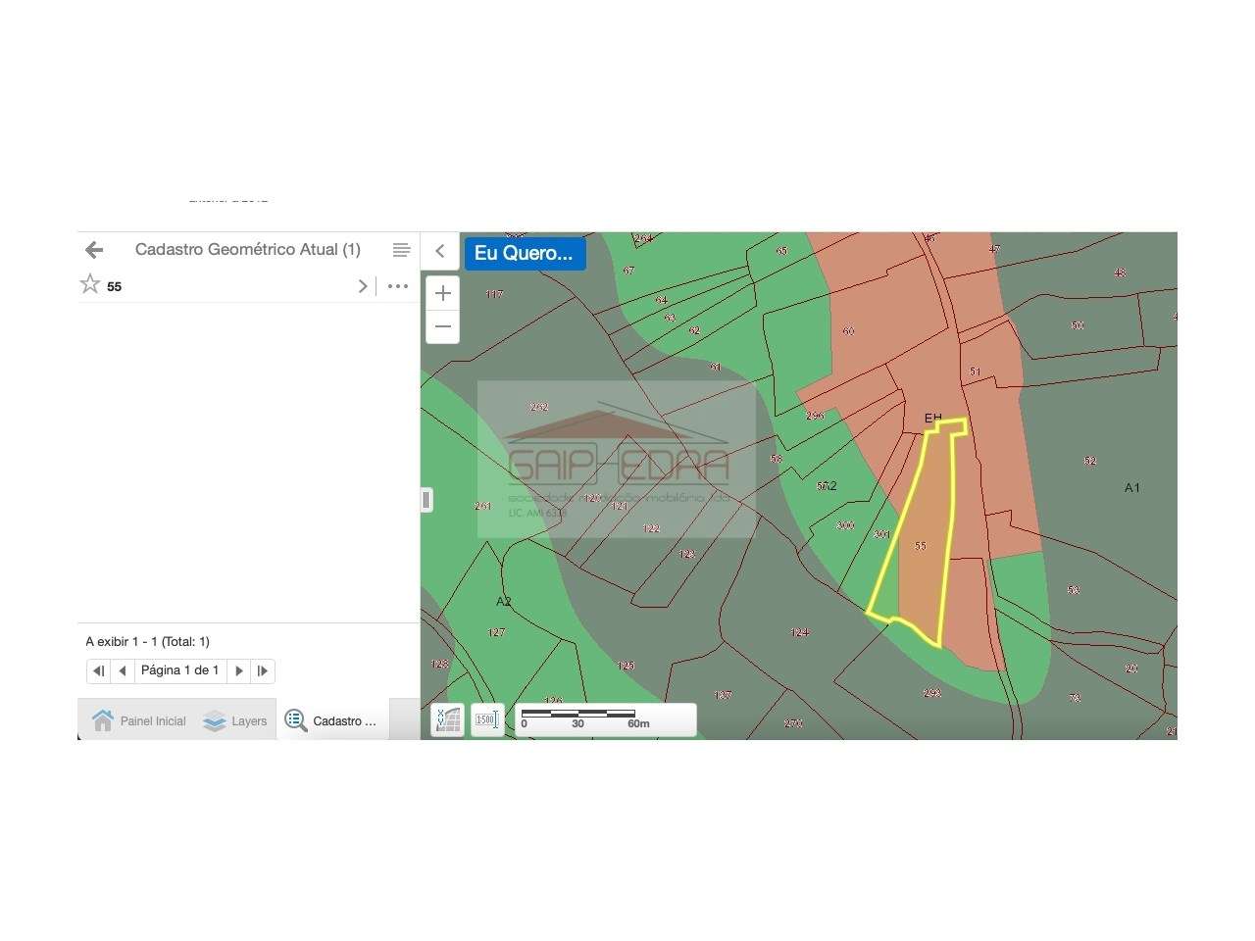Open more options for result 55
The image size is (1255, 941).
397,286
